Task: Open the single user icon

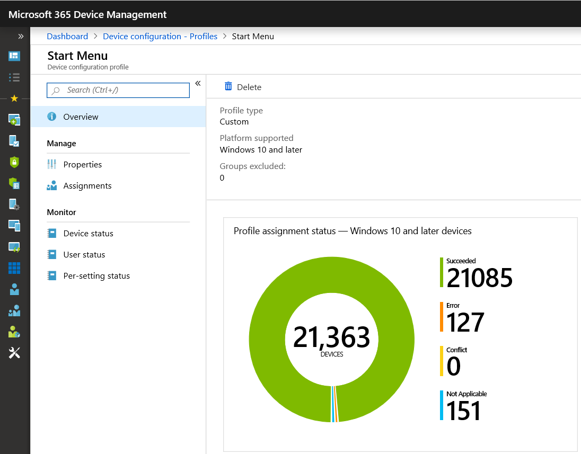Action: (x=14, y=289)
